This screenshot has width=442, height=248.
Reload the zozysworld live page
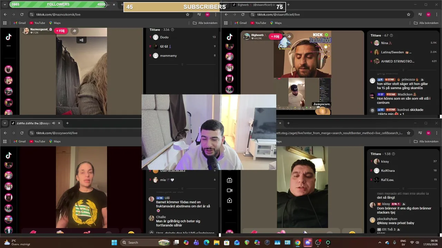[x=22, y=133]
